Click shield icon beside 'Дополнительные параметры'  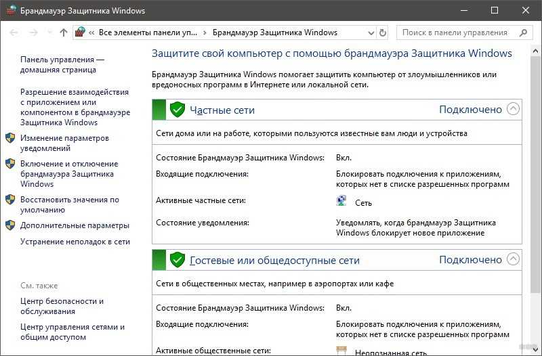click(10, 225)
